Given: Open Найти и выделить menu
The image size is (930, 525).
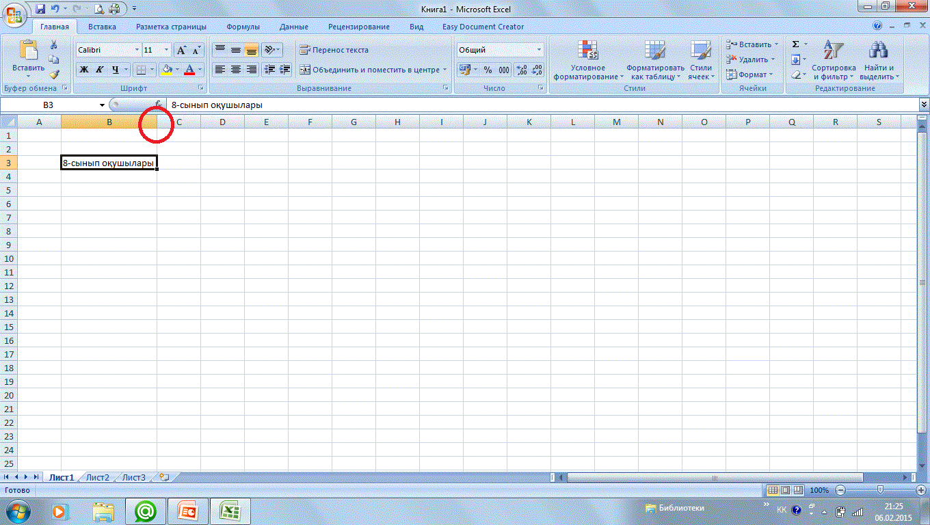Looking at the screenshot, I should pos(879,60).
